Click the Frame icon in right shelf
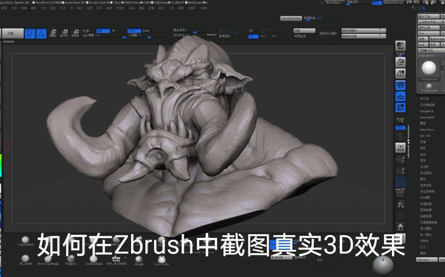The image size is (445, 277). coord(400,147)
